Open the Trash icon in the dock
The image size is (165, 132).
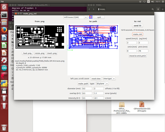(x=4, y=128)
